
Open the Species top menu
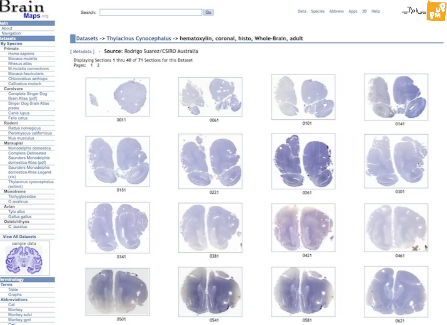317,12
